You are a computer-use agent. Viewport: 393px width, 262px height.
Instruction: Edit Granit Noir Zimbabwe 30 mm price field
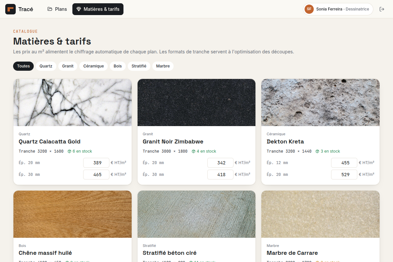220,175
